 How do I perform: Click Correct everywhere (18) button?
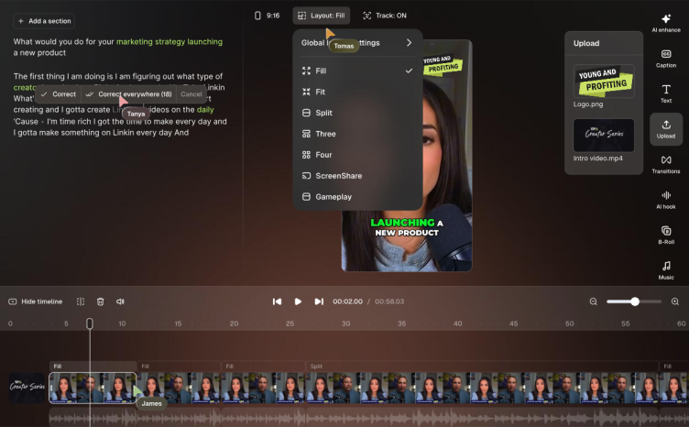point(129,94)
